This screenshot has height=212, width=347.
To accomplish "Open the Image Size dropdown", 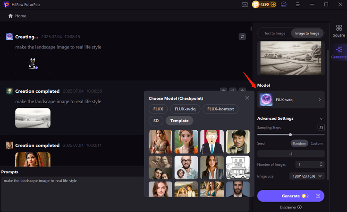I will tap(307, 176).
